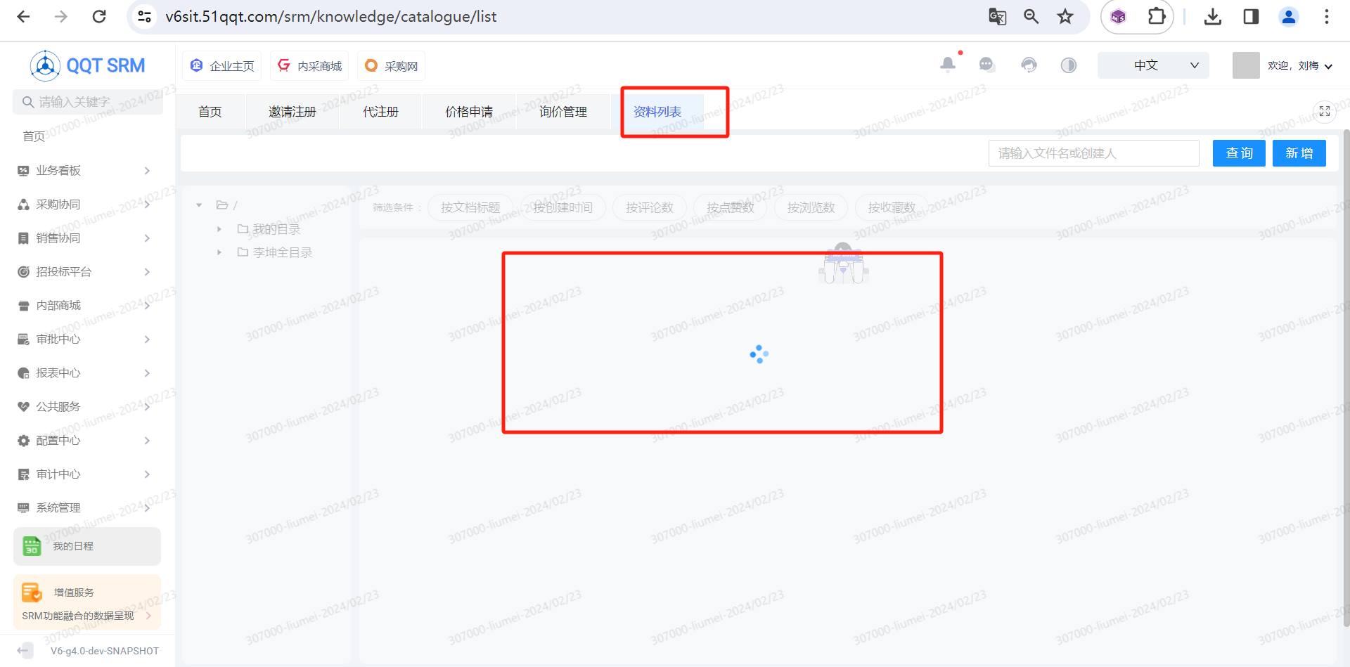Open the language dropdown showing 中文
This screenshot has width=1350, height=667.
pyautogui.click(x=1153, y=65)
